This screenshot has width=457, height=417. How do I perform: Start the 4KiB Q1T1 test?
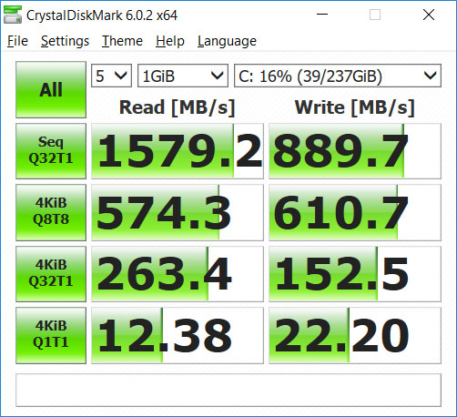click(51, 335)
